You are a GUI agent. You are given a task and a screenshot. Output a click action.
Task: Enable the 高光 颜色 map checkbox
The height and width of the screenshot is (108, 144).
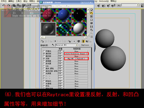pos(44,69)
